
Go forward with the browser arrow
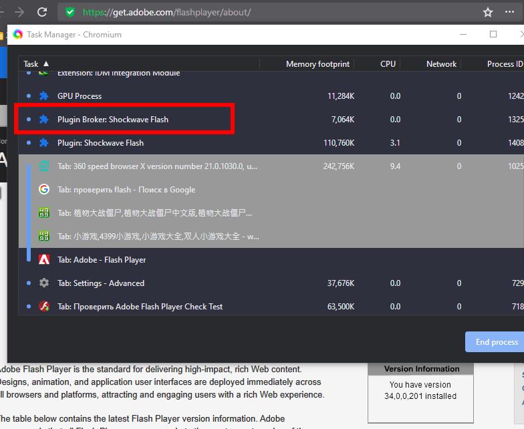pos(20,12)
